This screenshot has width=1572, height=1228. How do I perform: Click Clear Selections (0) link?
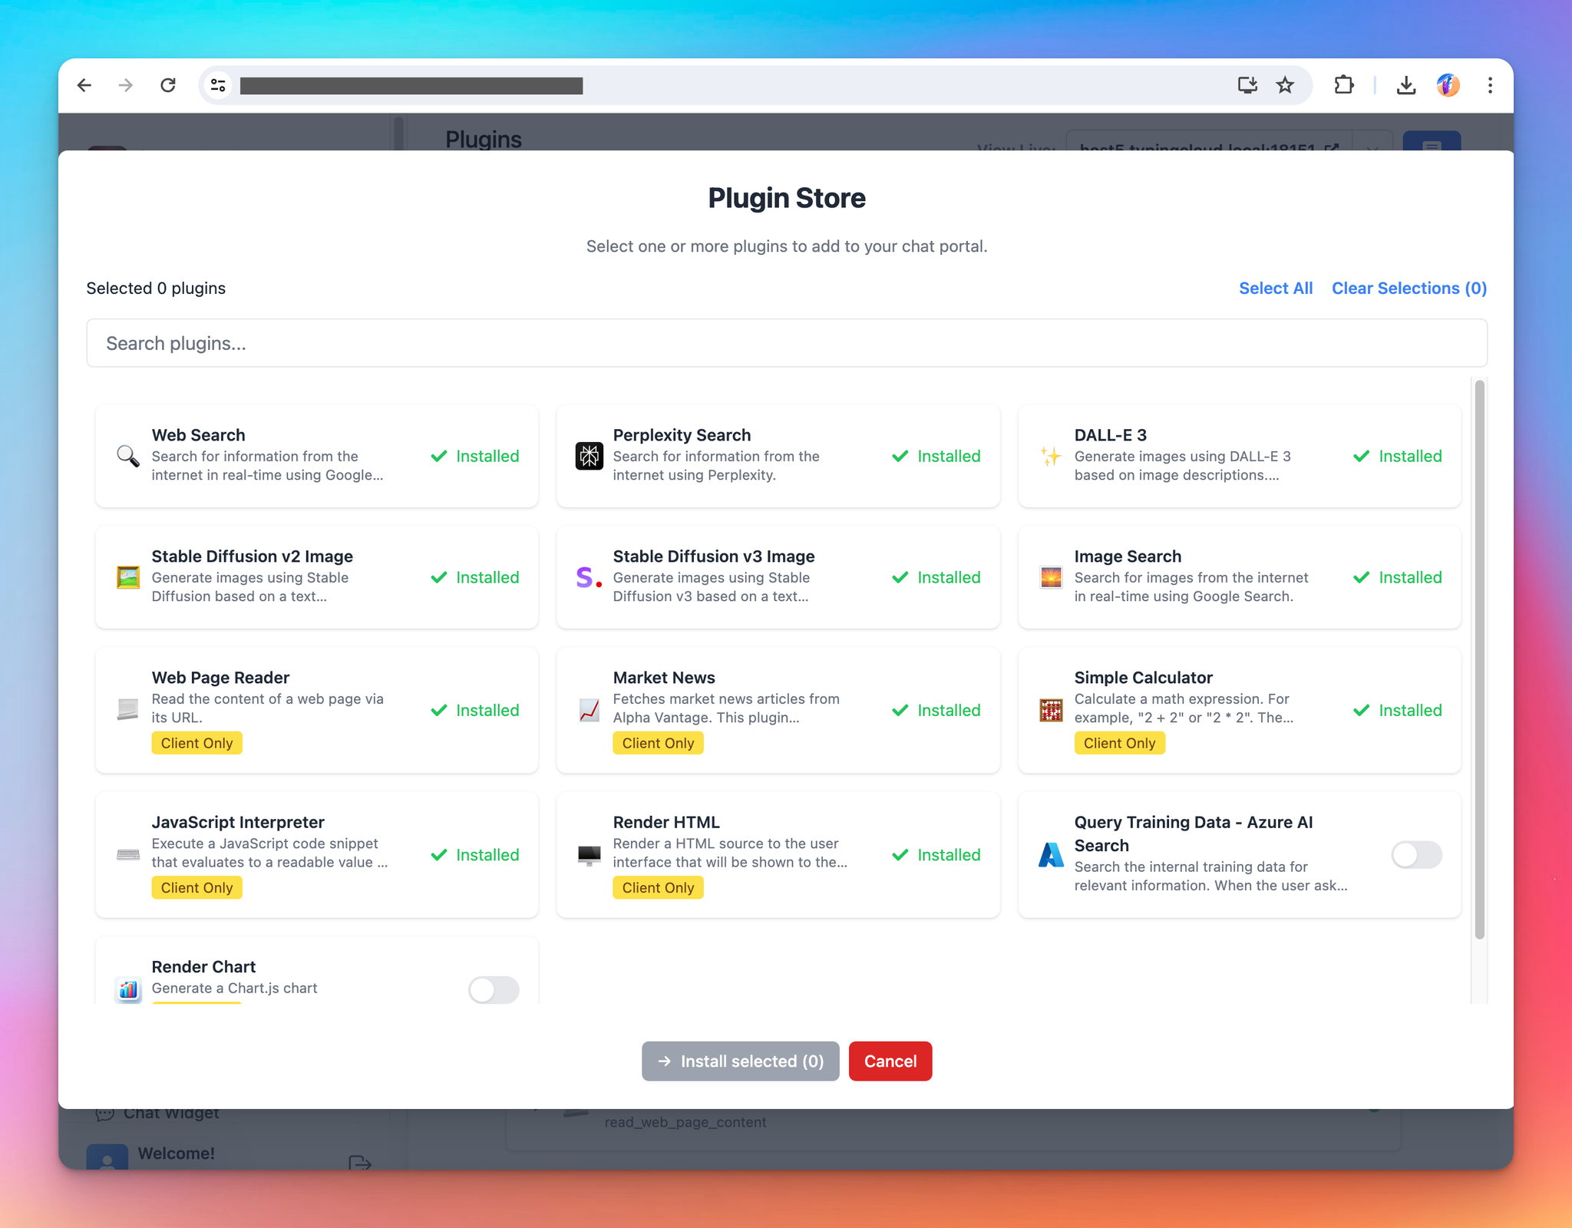[x=1409, y=288]
